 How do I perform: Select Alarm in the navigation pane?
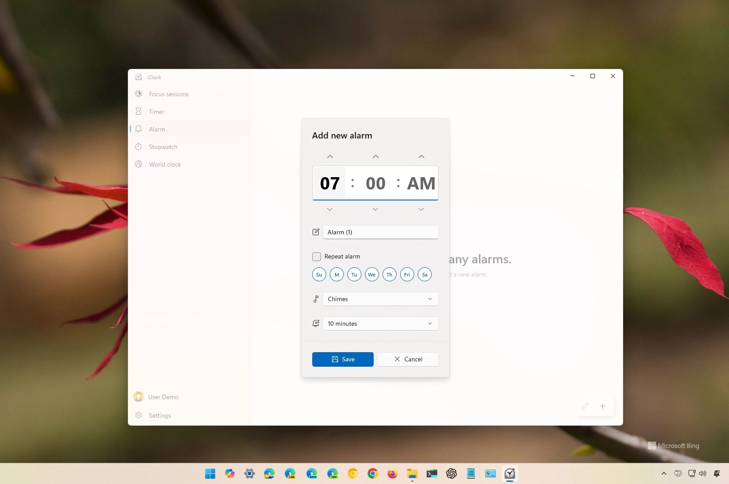click(x=156, y=129)
